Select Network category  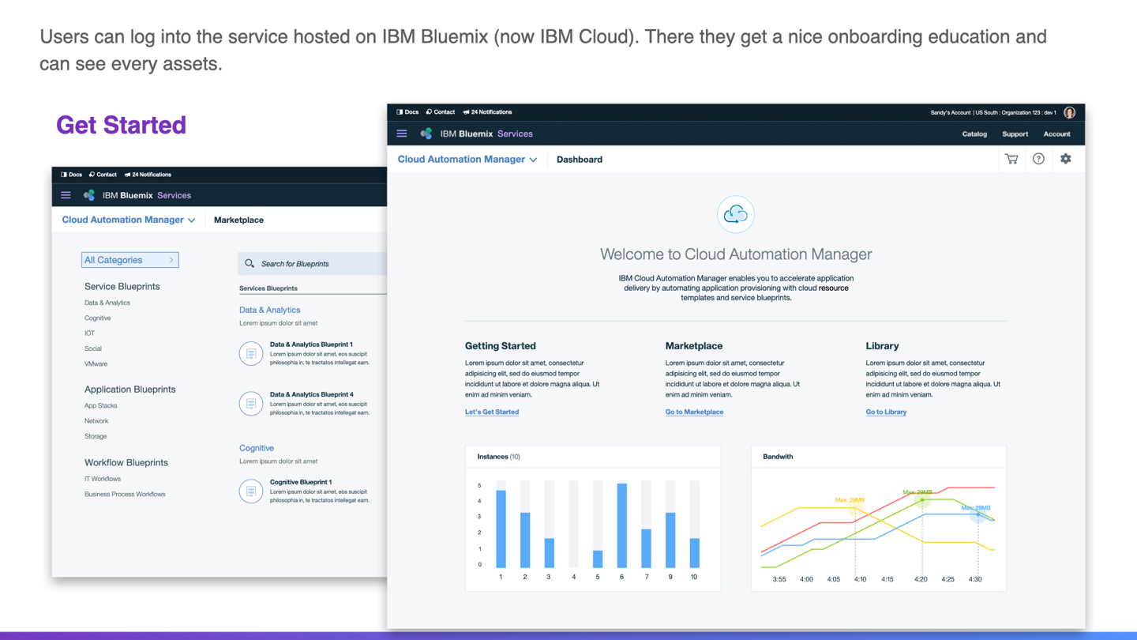coord(96,420)
